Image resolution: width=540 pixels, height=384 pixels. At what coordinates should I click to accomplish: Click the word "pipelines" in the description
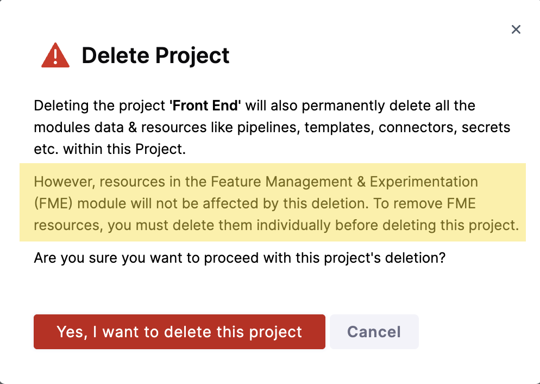[x=271, y=127]
